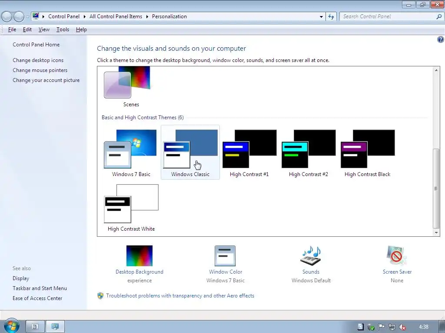445x333 pixels.
Task: Click the Sounds link text
Action: point(311,272)
